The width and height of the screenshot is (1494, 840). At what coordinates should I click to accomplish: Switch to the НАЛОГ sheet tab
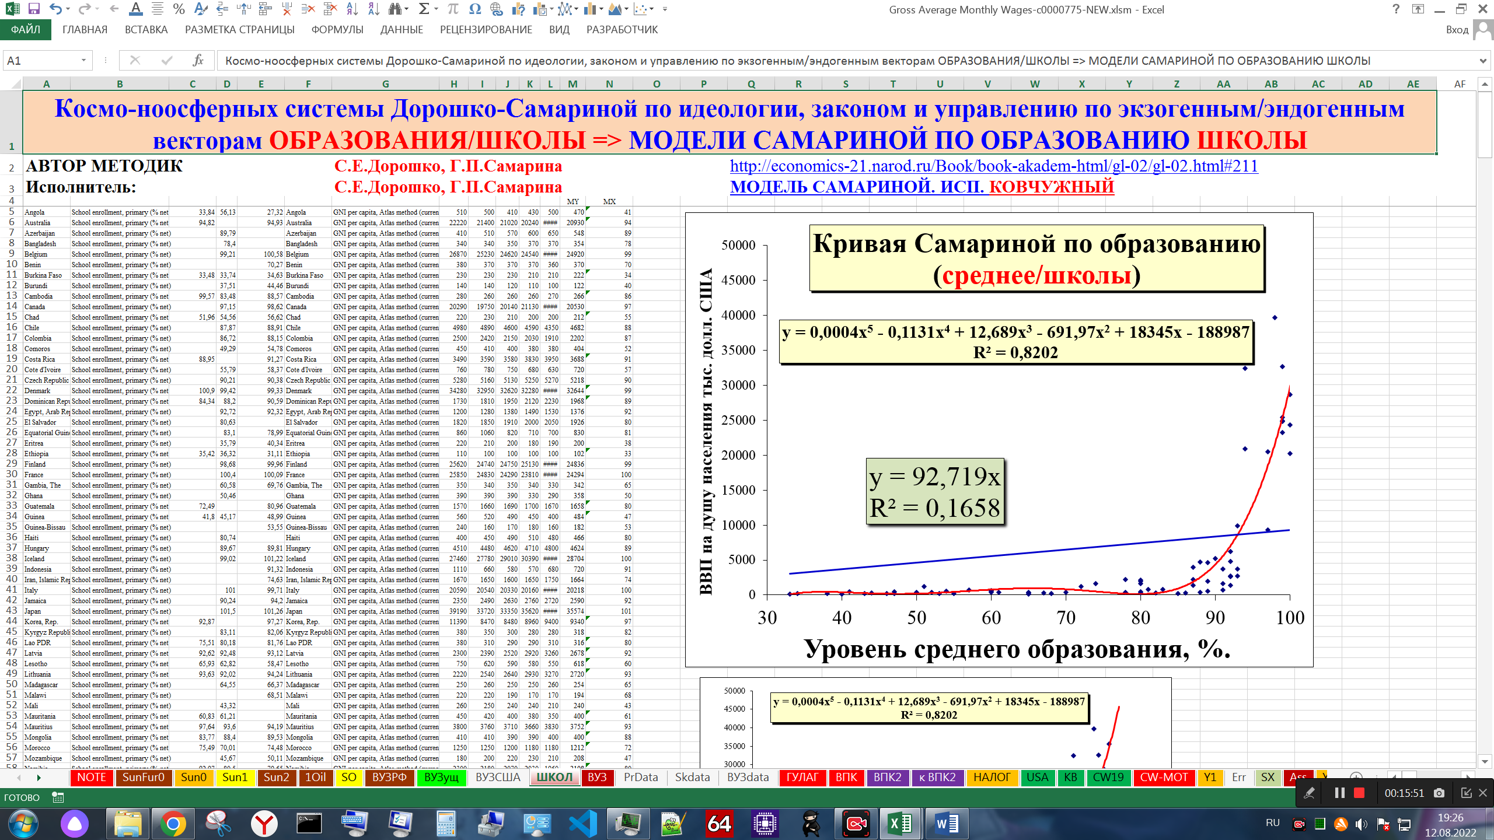(991, 777)
